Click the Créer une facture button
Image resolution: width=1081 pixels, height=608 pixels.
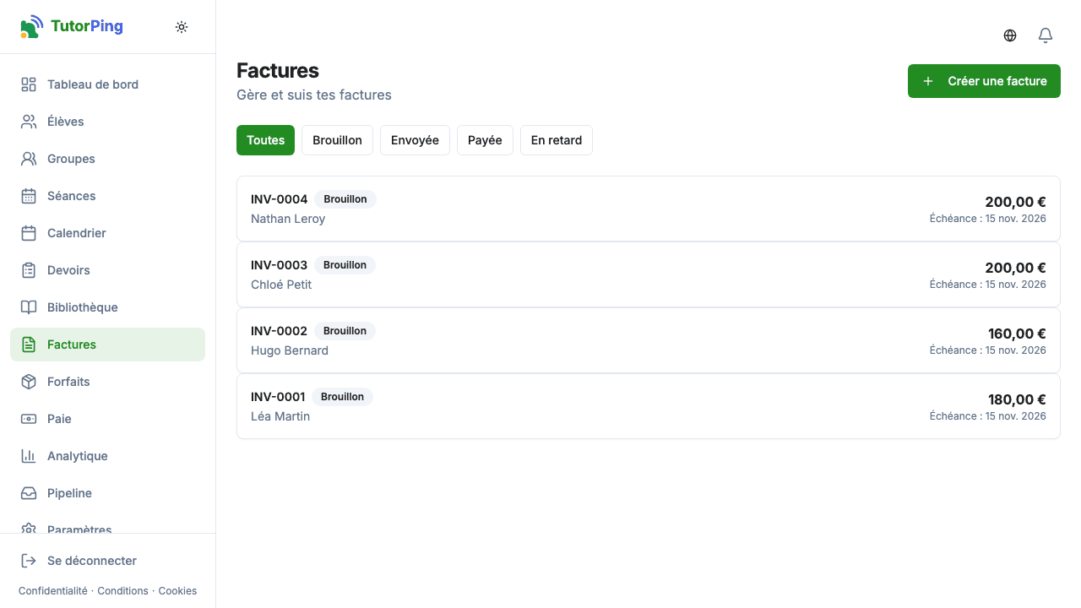[x=984, y=81]
